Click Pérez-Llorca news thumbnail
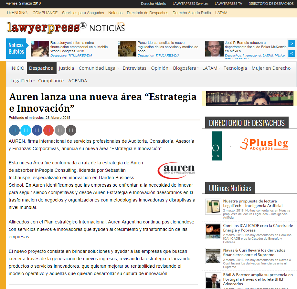Image resolution: width=297 pixels, height=289 pixels. coord(127,48)
